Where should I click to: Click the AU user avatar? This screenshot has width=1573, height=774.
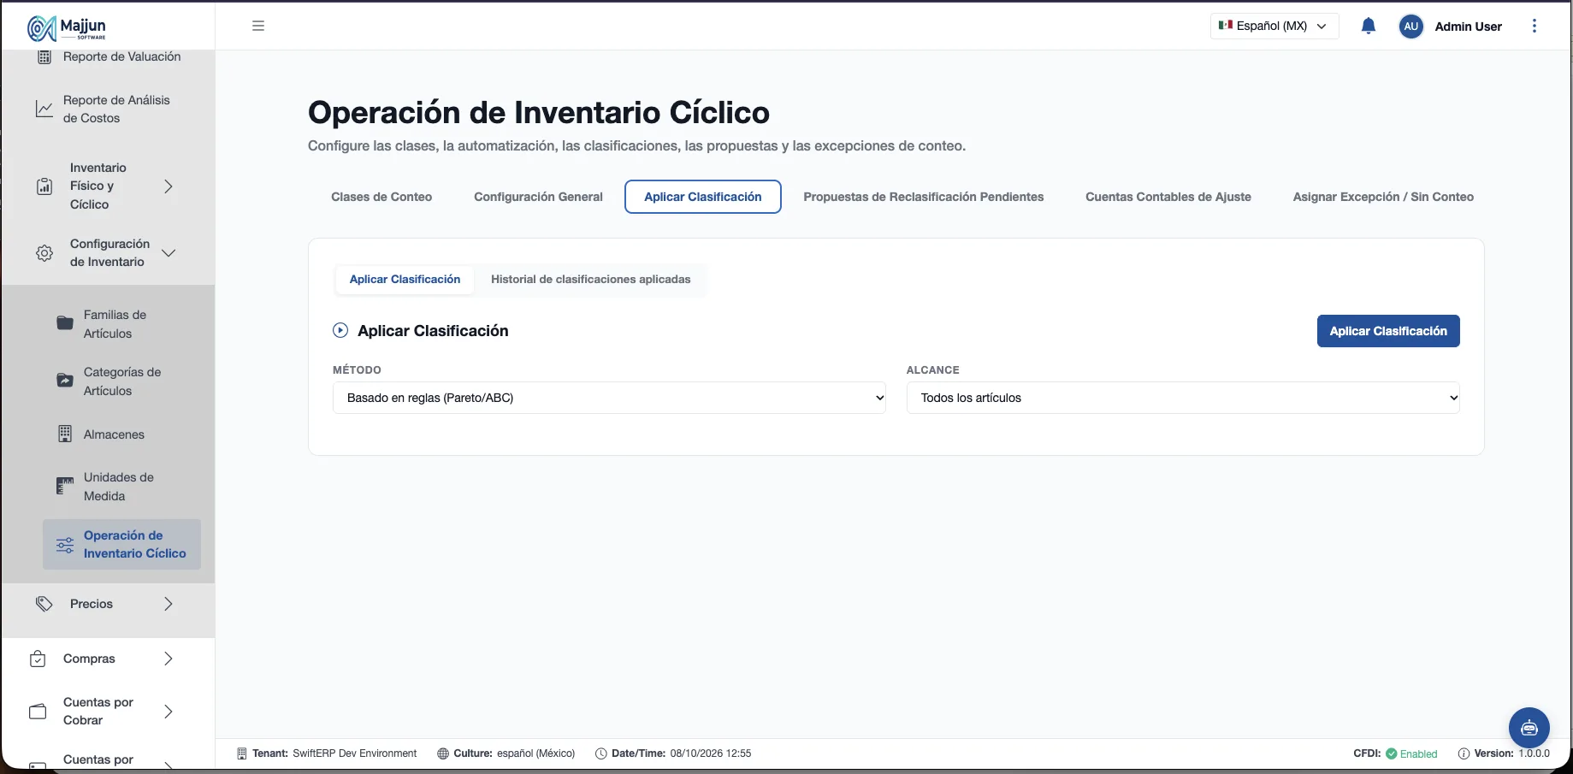coord(1410,27)
